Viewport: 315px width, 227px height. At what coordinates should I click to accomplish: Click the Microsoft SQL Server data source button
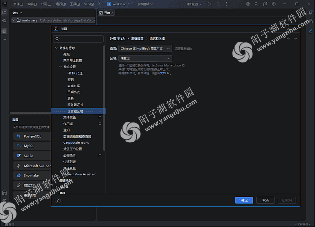coord(32,166)
